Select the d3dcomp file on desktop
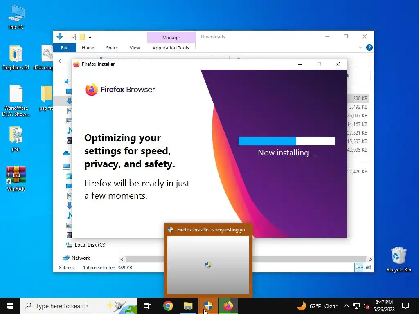The image size is (419, 314). pyautogui.click(x=43, y=57)
